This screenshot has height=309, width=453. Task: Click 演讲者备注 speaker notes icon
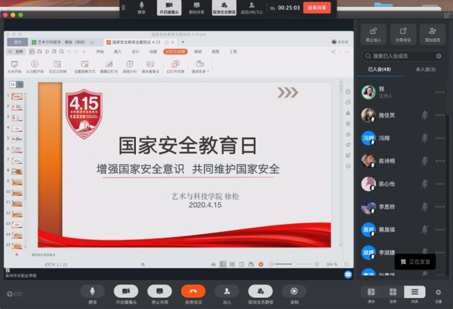[150, 67]
